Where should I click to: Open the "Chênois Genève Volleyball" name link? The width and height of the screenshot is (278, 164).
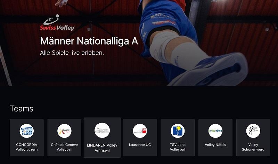64,147
